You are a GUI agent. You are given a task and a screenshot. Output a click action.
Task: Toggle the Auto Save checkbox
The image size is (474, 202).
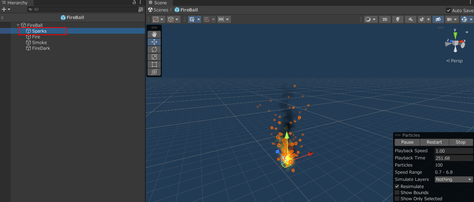click(x=449, y=10)
